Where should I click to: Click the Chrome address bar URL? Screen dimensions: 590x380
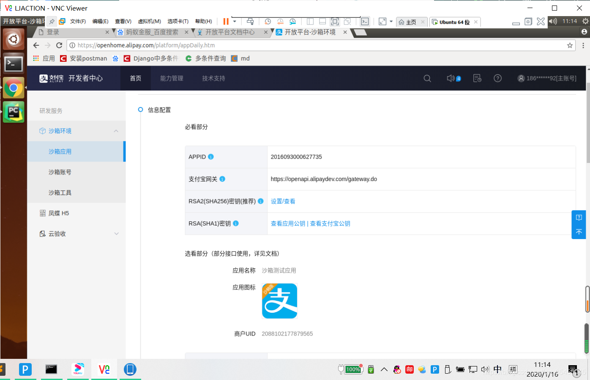146,45
